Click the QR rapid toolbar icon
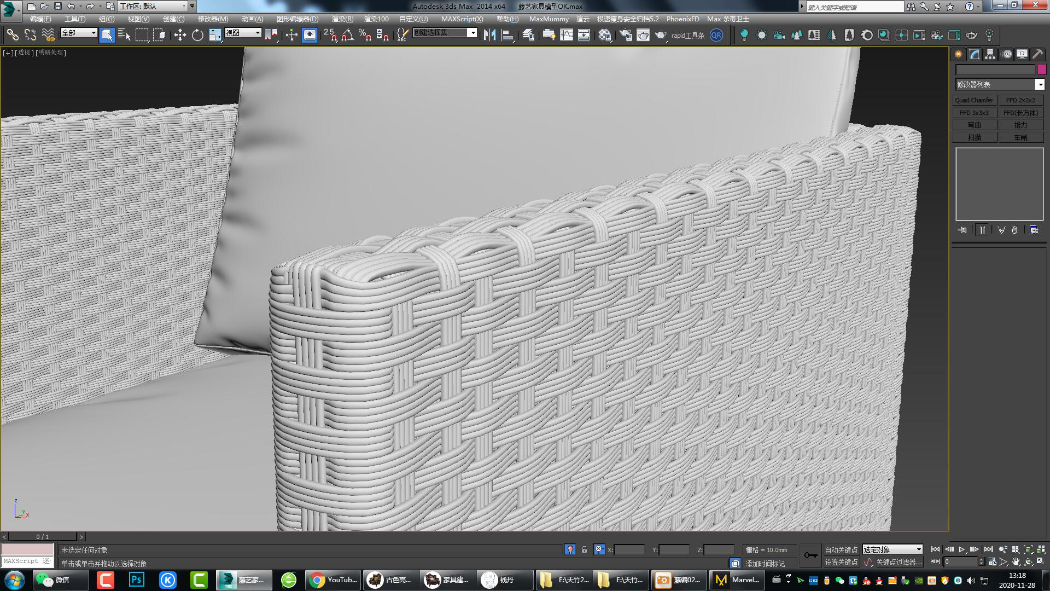The width and height of the screenshot is (1050, 591). tap(716, 36)
